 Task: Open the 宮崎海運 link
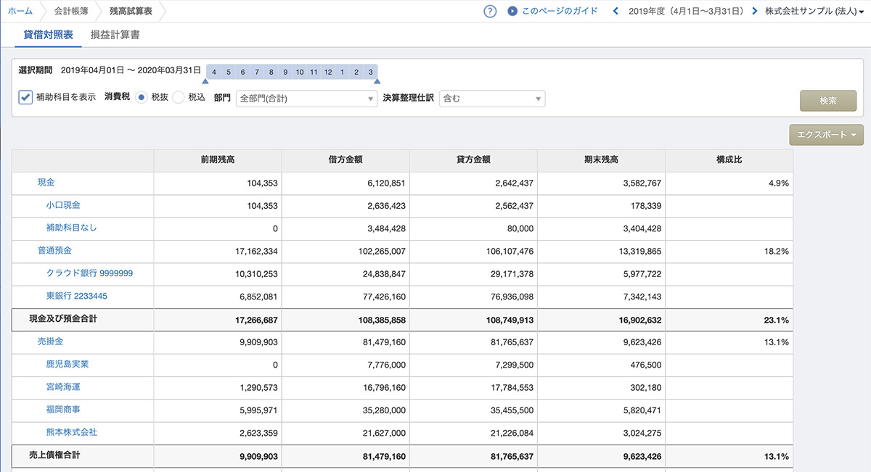pos(63,386)
